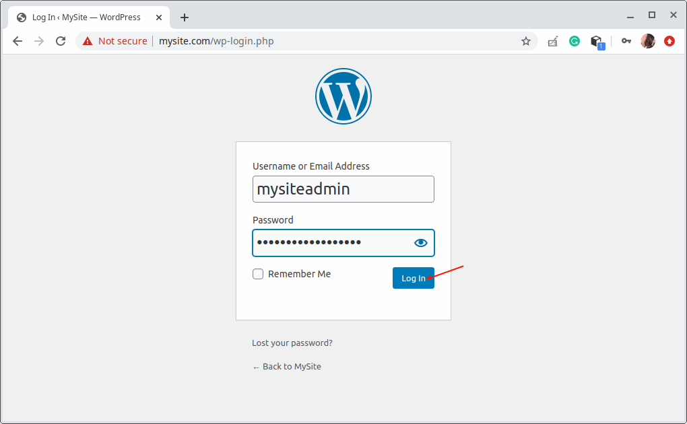Click the WordPress logo
This screenshot has height=424, width=687.
click(343, 96)
